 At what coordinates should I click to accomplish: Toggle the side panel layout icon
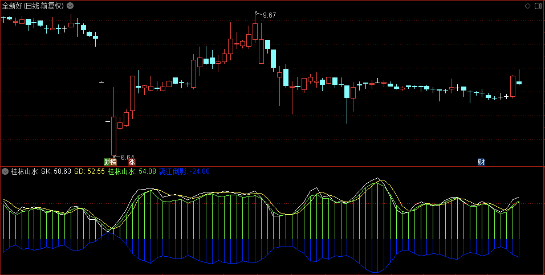click(x=538, y=6)
